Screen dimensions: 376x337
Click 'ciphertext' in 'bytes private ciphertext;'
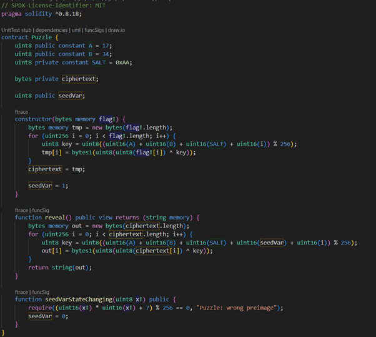[79, 79]
